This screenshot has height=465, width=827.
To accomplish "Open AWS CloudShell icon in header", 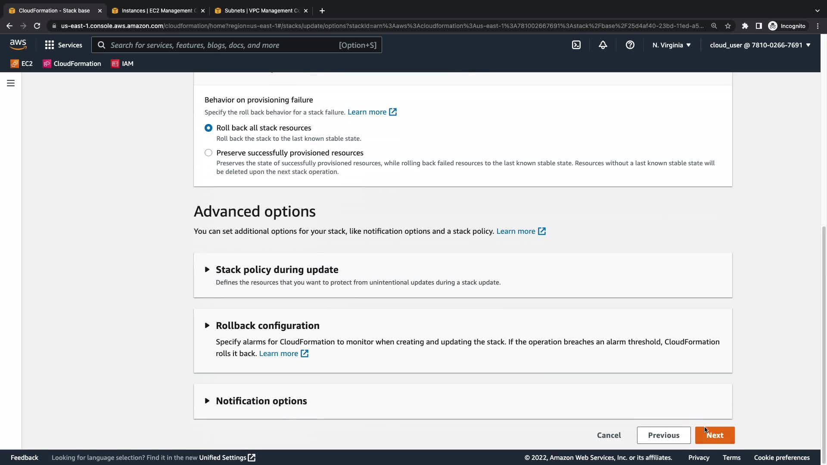I will pyautogui.click(x=576, y=45).
